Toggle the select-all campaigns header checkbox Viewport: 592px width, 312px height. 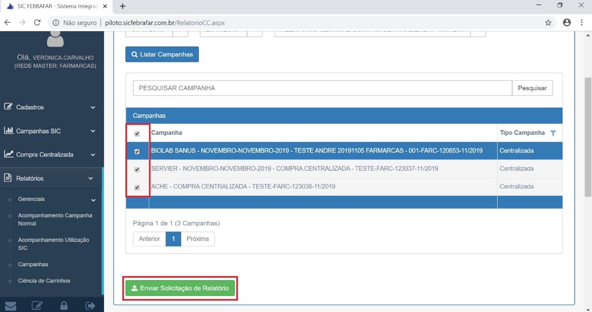coord(137,134)
